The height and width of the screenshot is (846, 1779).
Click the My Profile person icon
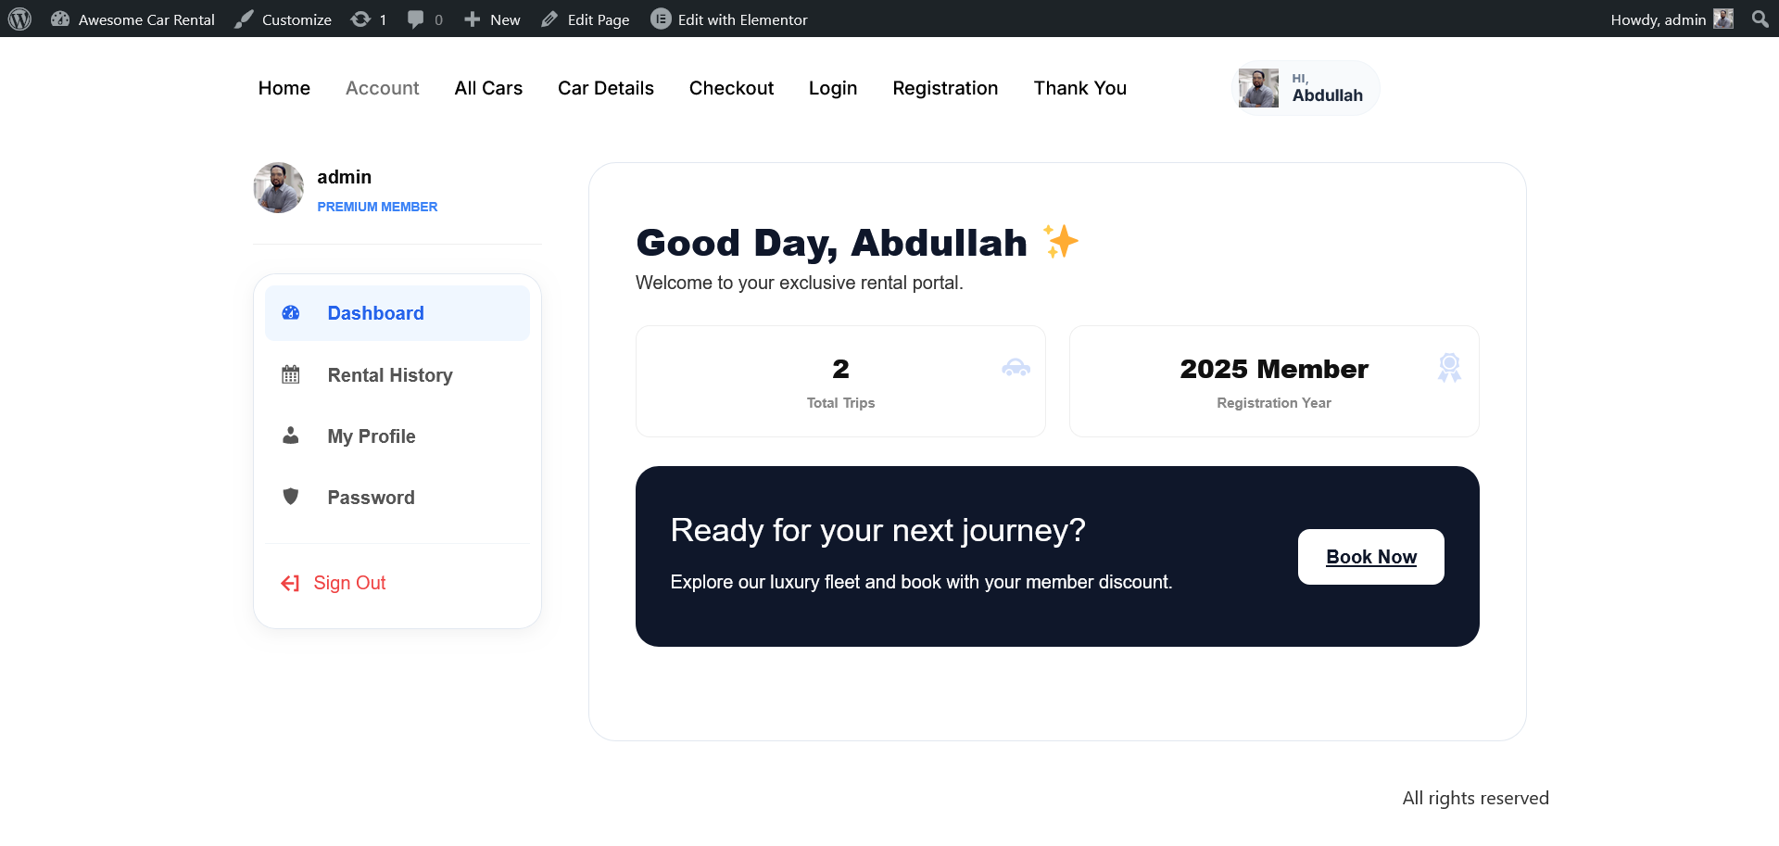[291, 436]
